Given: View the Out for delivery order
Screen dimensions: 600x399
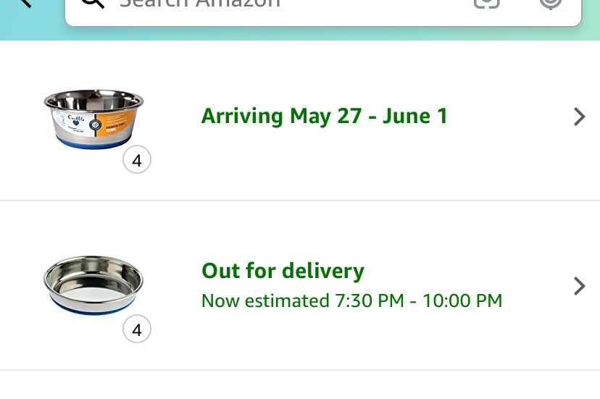Looking at the screenshot, I should pyautogui.click(x=283, y=271).
